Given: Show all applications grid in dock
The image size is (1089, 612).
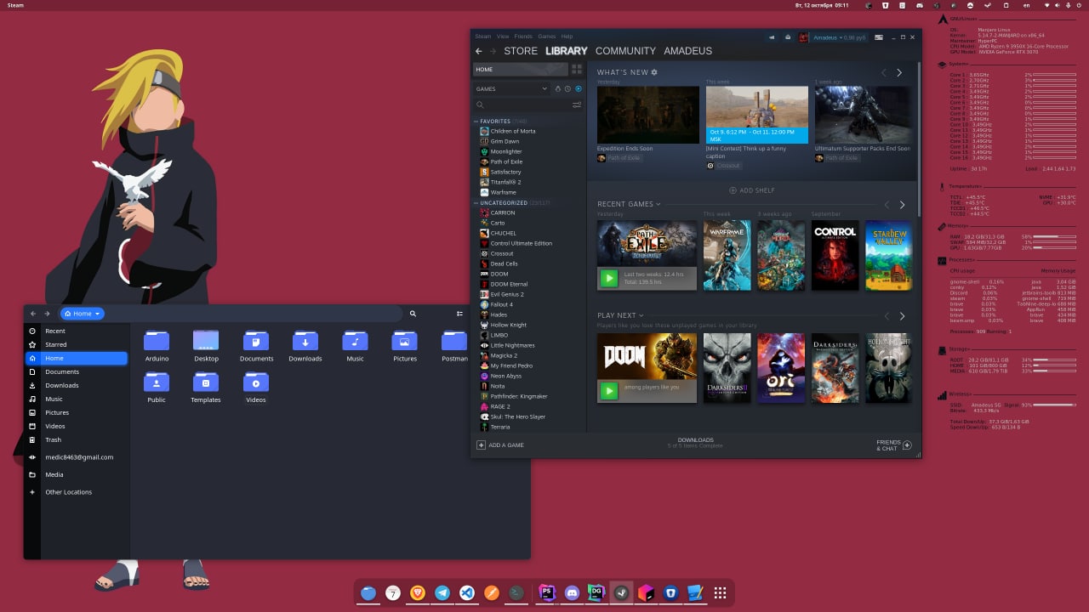Looking at the screenshot, I should [720, 593].
